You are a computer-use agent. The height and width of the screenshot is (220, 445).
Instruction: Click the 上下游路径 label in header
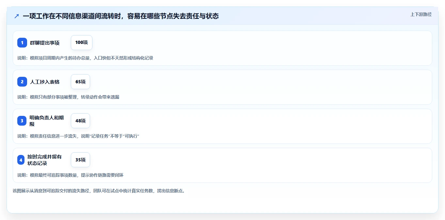421,14
